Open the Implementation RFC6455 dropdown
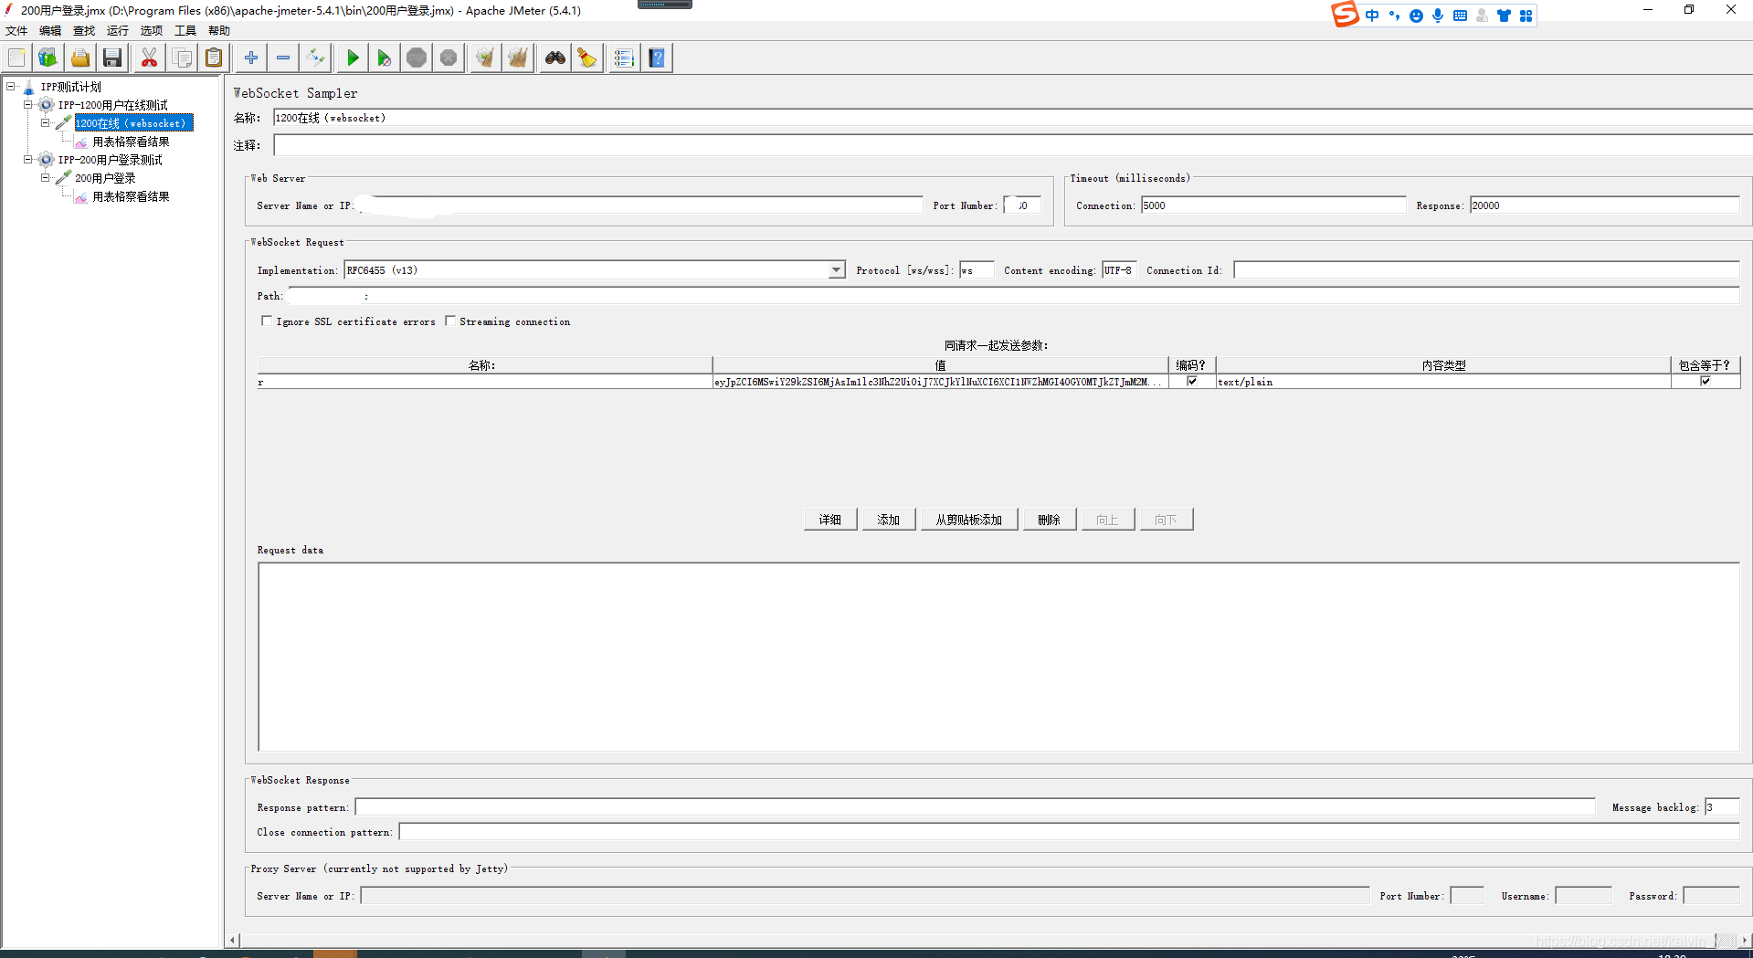The height and width of the screenshot is (958, 1753). click(836, 270)
